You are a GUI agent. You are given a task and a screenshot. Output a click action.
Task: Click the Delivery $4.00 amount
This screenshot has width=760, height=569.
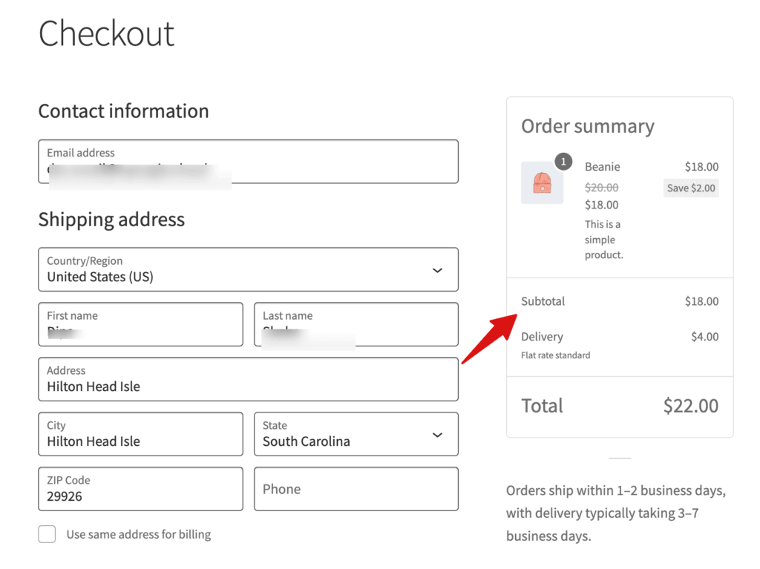click(705, 336)
